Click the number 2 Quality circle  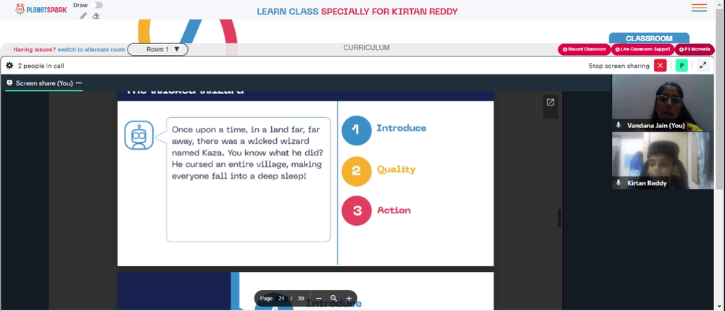tap(357, 171)
